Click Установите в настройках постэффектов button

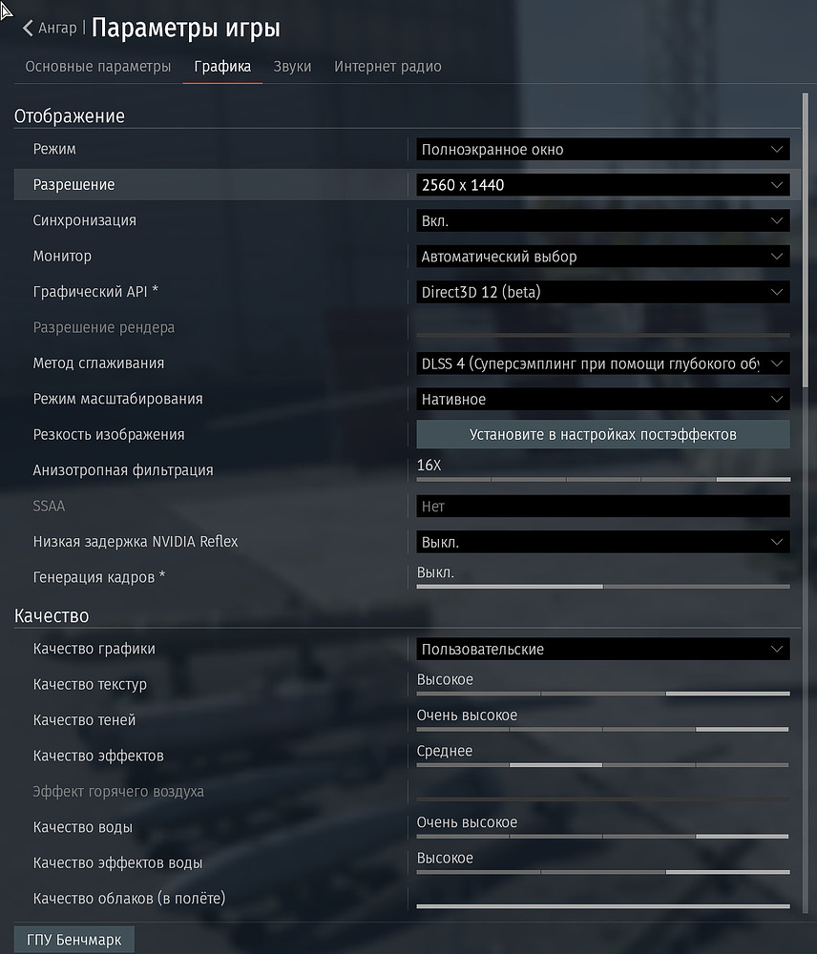coord(602,435)
